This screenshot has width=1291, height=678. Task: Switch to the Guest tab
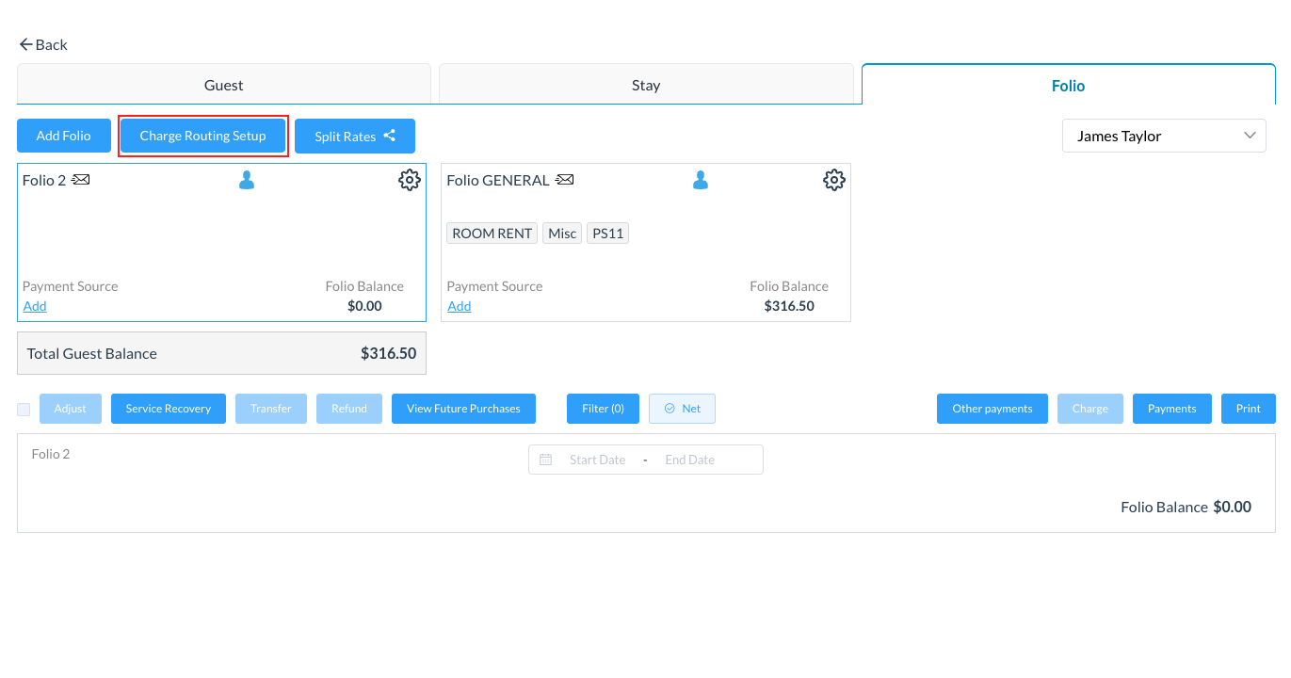[223, 85]
